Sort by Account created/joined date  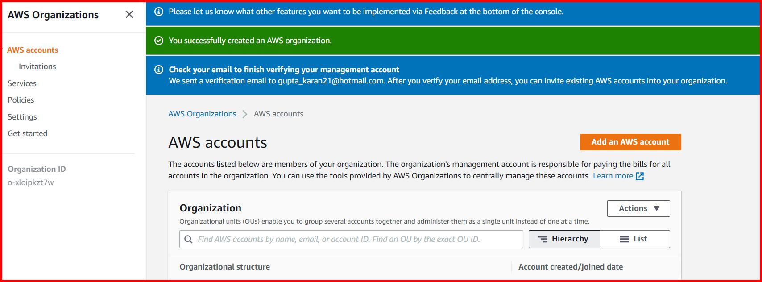point(571,266)
